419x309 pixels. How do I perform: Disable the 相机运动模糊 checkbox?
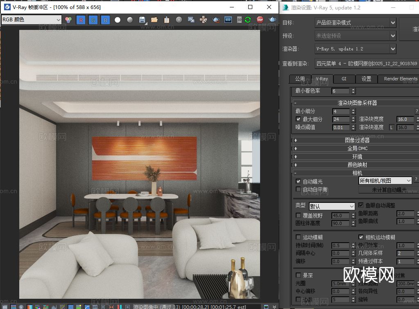[361, 237]
